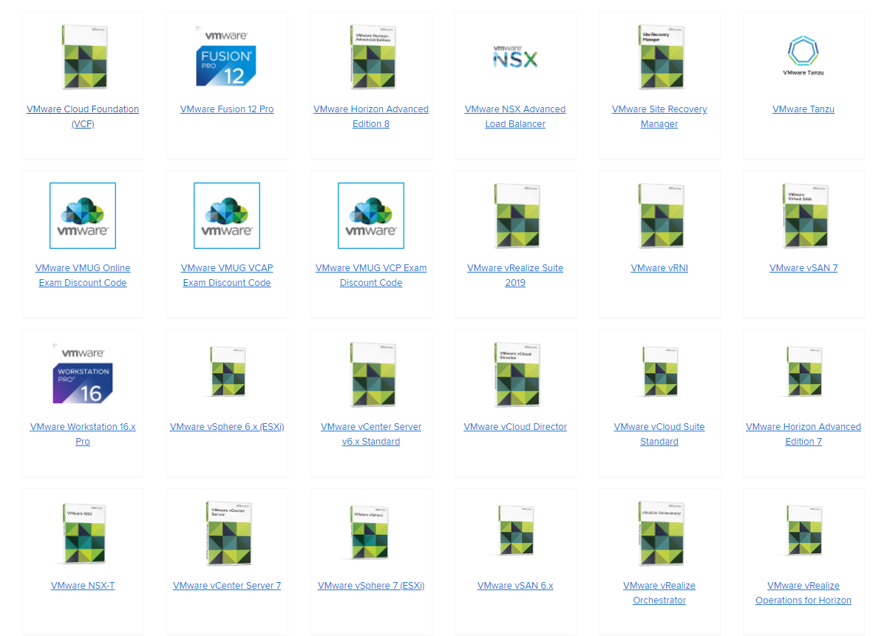
Task: Click the vCenter Server 7 box image
Action: pyautogui.click(x=228, y=533)
